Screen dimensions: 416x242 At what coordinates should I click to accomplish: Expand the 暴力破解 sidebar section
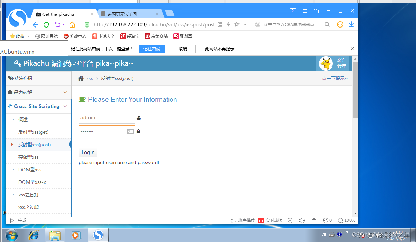(x=39, y=92)
